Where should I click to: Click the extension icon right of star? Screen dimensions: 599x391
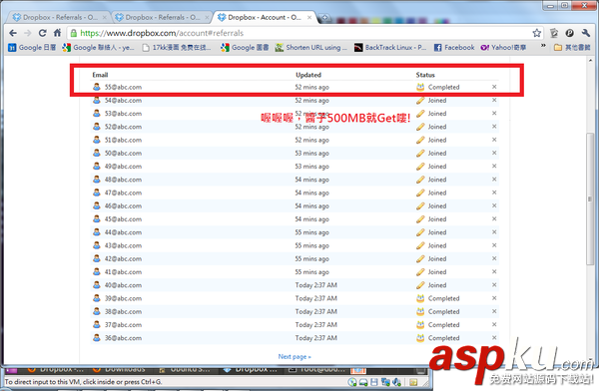pos(554,33)
